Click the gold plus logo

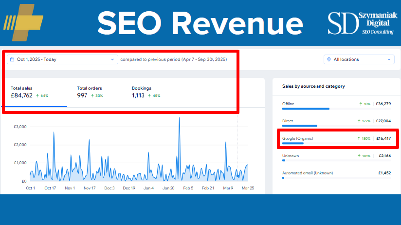click(x=20, y=22)
